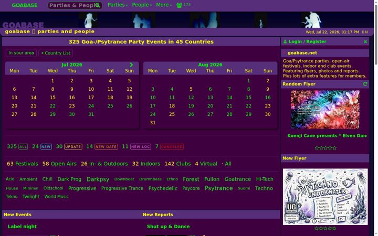This screenshot has width=378, height=236.
Task: Switch language via EN link
Action: pos(365,32)
